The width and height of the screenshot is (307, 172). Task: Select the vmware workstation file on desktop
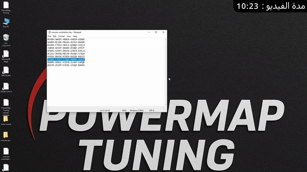(6, 151)
